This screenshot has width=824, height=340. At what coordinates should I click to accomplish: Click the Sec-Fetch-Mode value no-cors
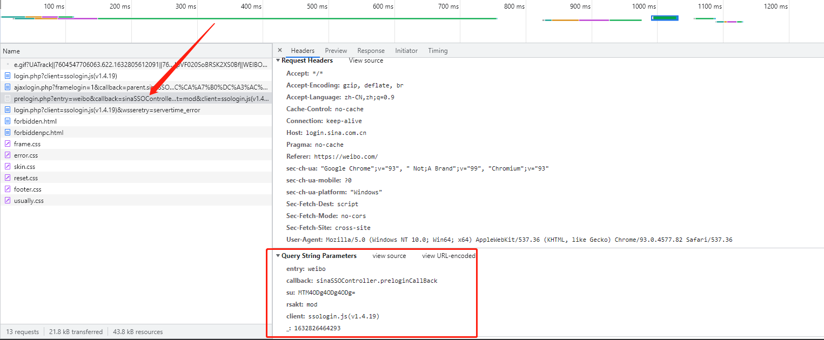[353, 216]
